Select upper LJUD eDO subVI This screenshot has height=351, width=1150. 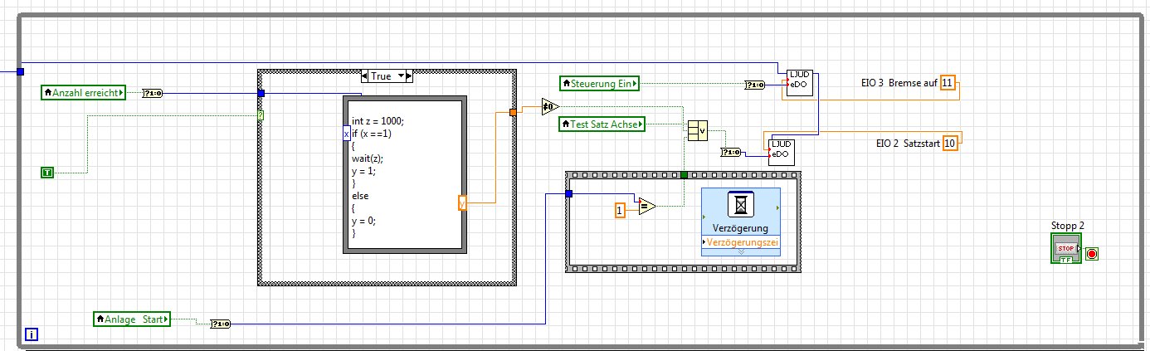pos(799,83)
